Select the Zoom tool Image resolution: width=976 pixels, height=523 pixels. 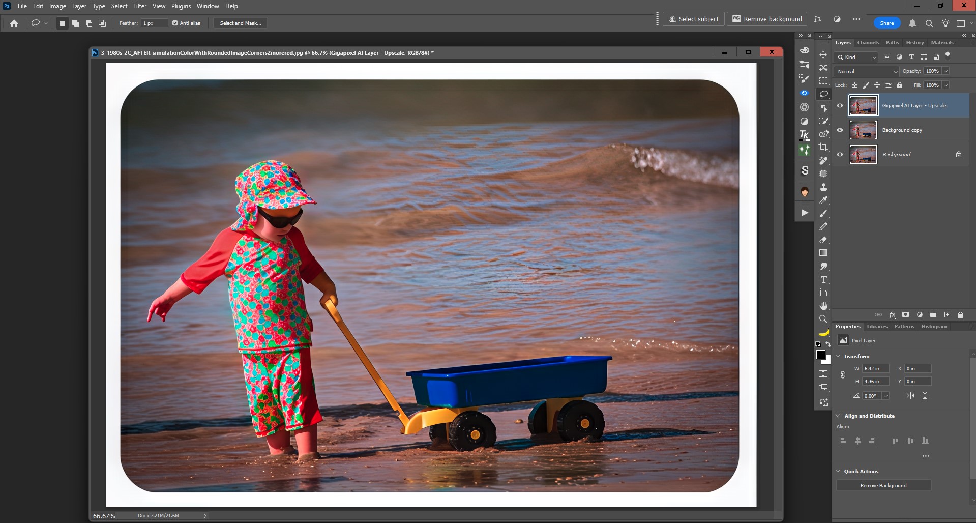point(823,319)
